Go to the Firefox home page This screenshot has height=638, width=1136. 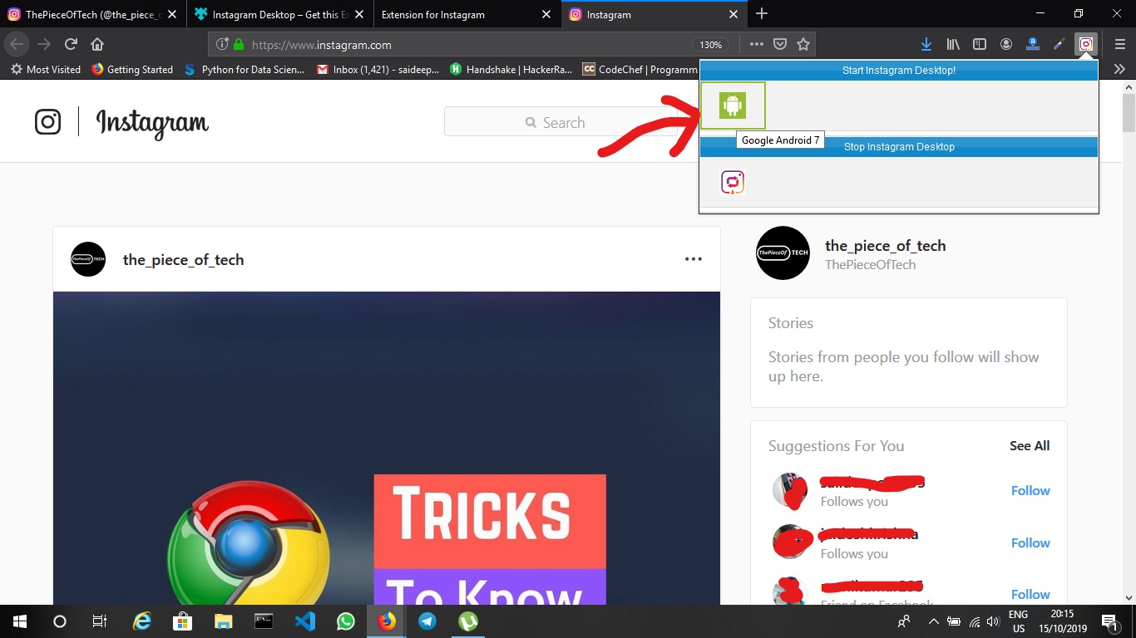coord(97,44)
